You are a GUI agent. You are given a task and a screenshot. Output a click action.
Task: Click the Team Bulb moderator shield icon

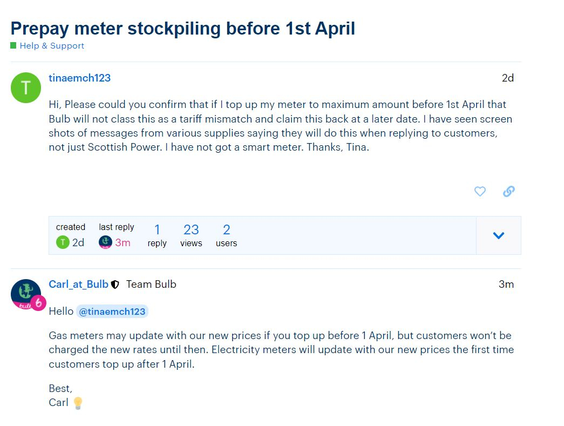pos(115,285)
